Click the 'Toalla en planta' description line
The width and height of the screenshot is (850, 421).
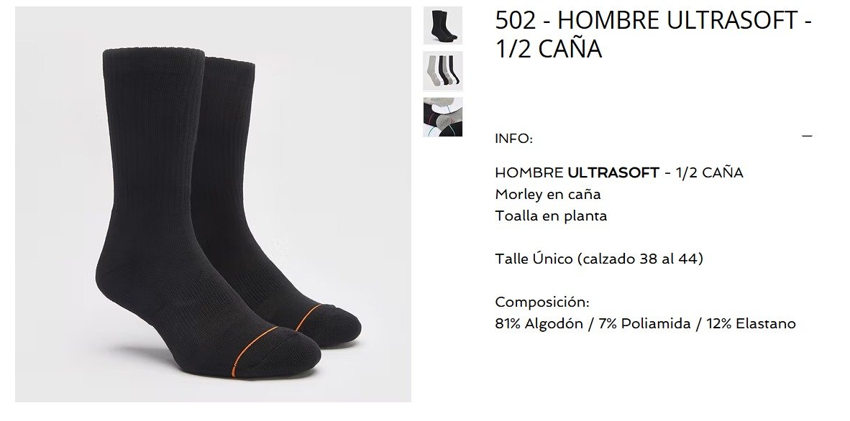[551, 216]
